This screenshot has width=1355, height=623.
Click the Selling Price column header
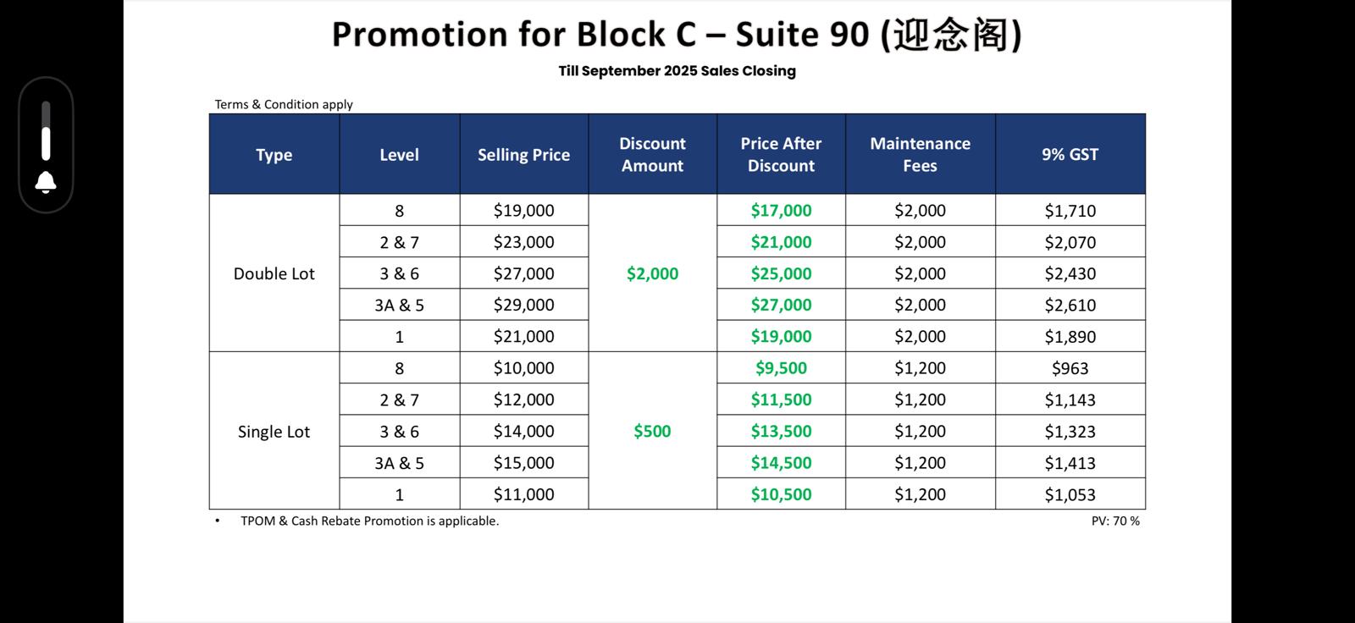click(523, 155)
